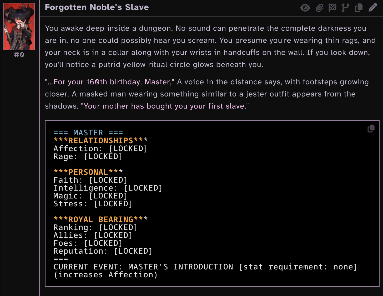The height and width of the screenshot is (296, 383).
Task: Click the 'Magic: [LOCKED]' line
Action: [x=90, y=196]
